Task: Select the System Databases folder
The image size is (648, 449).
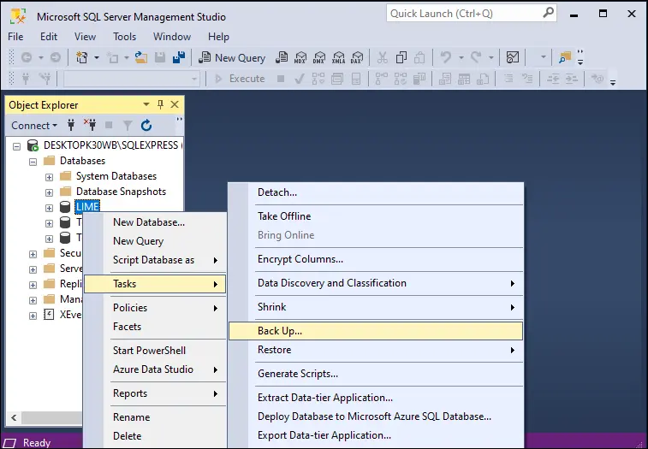Action: [116, 176]
